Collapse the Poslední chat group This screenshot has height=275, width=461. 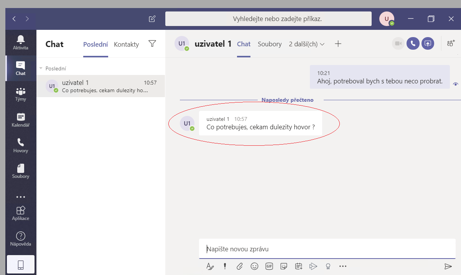pyautogui.click(x=41, y=68)
